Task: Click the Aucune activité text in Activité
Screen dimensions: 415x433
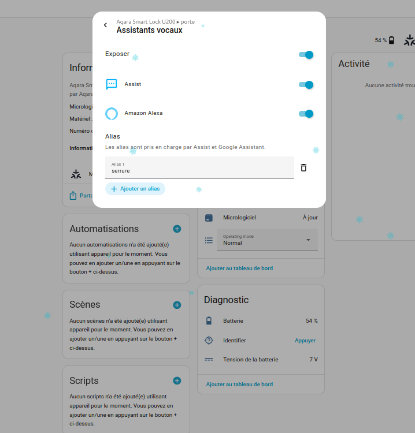Action: click(390, 85)
